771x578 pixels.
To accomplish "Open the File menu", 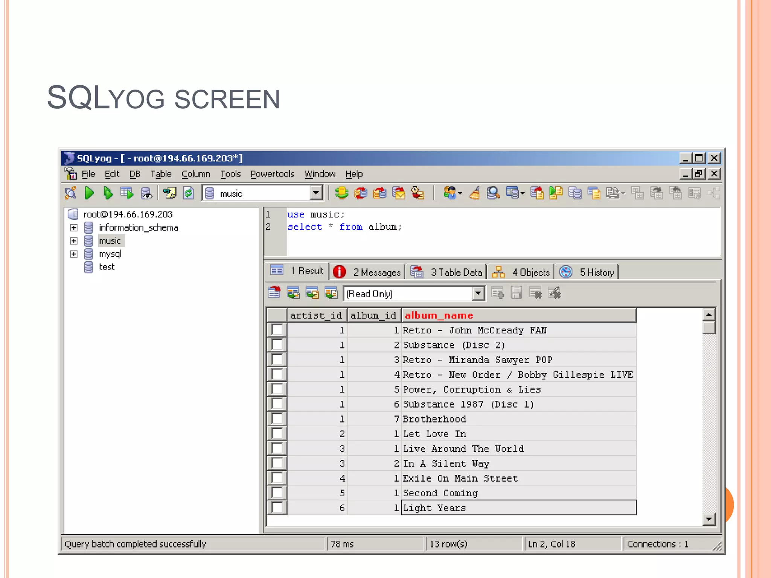I will click(88, 174).
